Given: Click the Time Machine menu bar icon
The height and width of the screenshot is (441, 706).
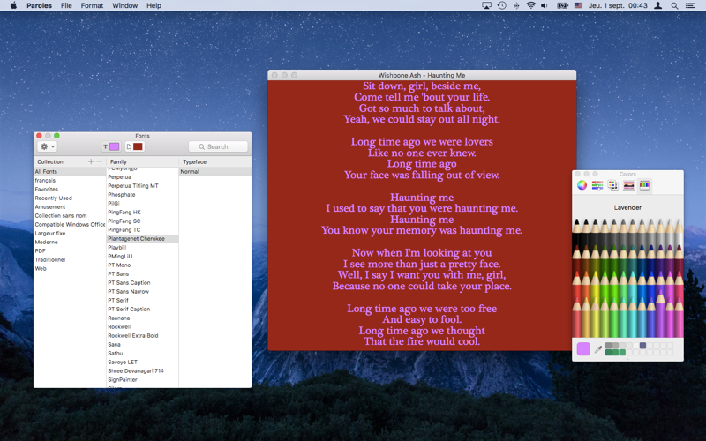Looking at the screenshot, I should (x=501, y=5).
